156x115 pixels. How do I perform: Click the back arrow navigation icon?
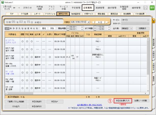click(14, 8)
